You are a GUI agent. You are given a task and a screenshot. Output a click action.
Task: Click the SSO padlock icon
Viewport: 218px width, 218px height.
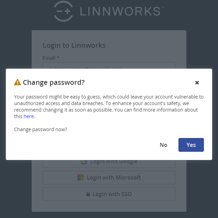(88, 194)
